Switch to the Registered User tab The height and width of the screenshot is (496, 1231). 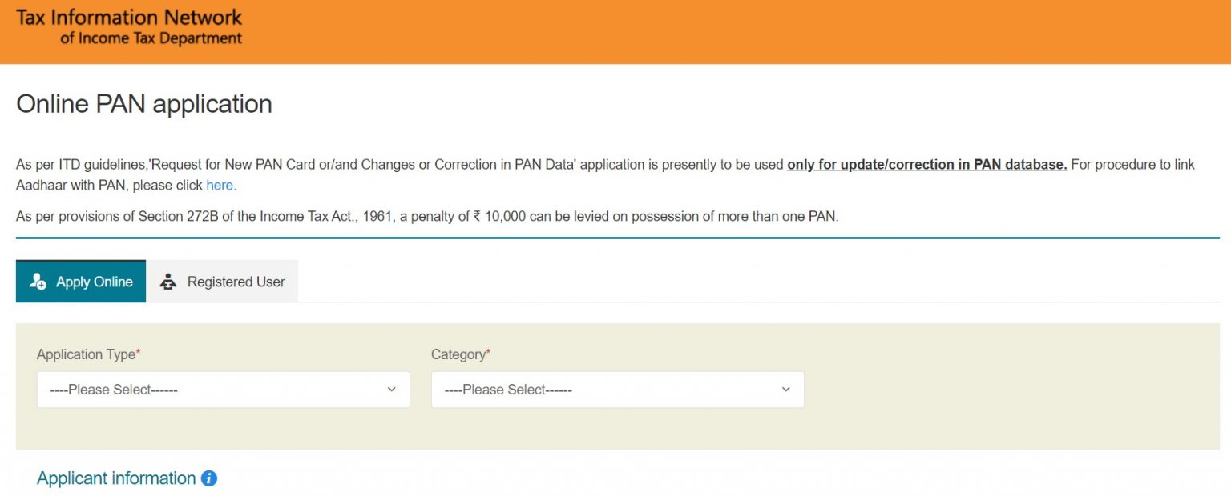[223, 281]
